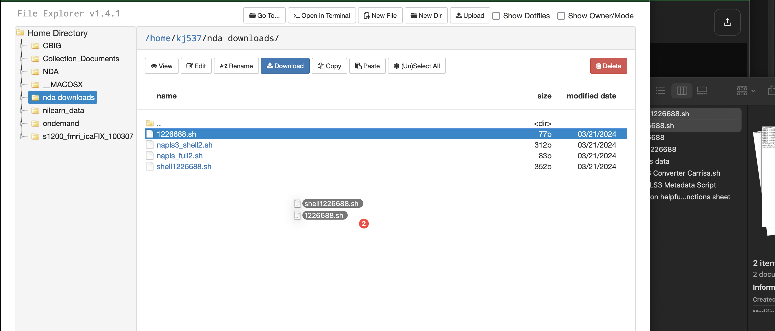775x331 pixels.
Task: Select nilearn_data in directory tree
Action: click(x=63, y=110)
